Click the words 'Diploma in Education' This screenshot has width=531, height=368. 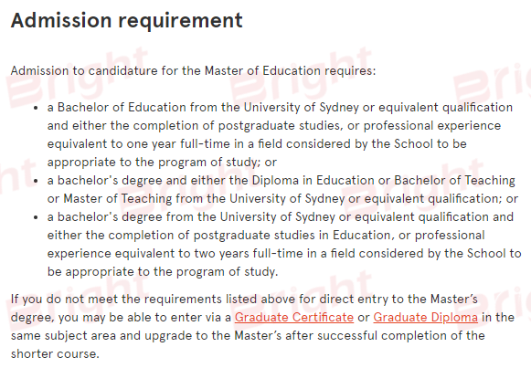[x=316, y=181]
